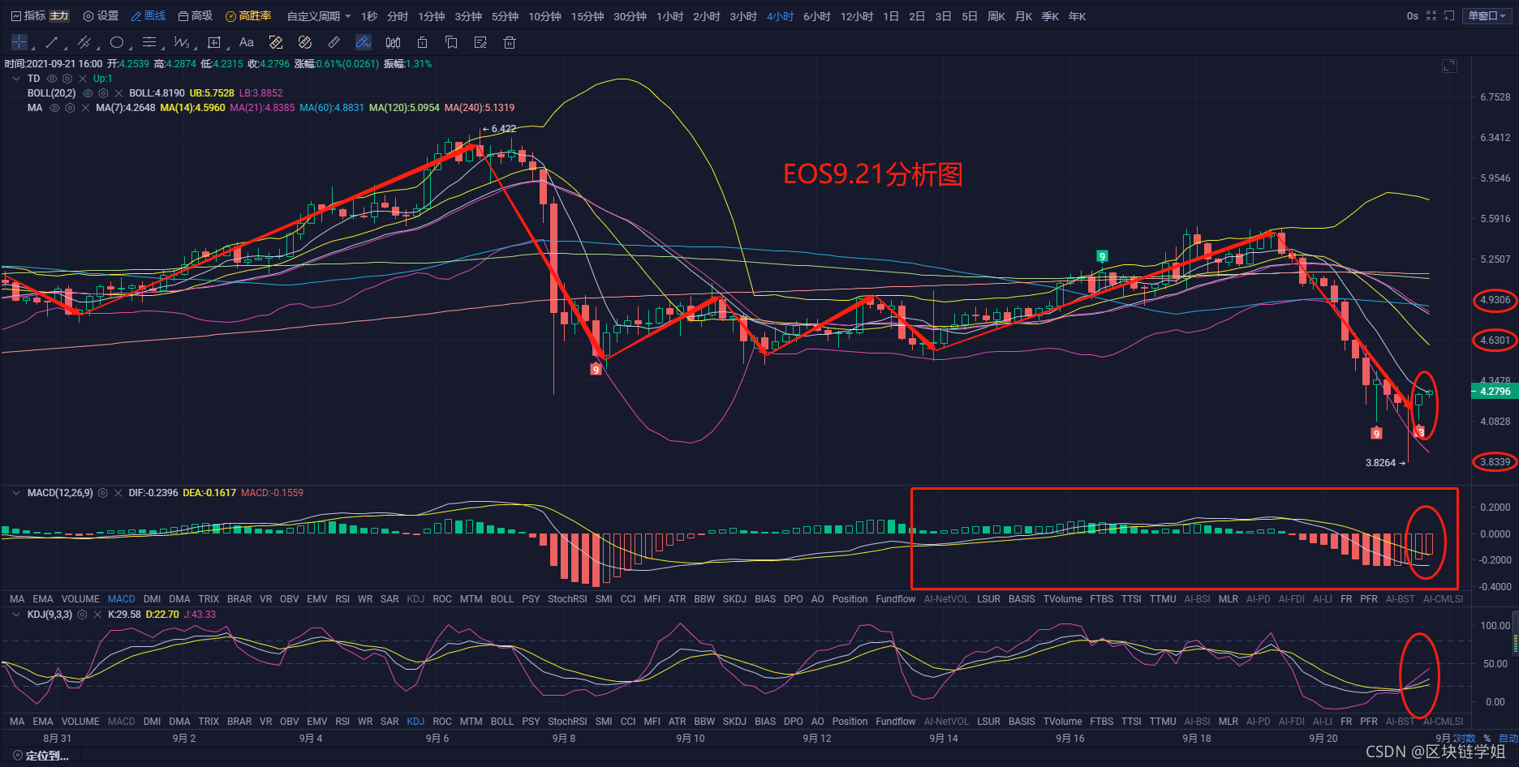
Task: Select the measure box tool
Action: tap(214, 42)
